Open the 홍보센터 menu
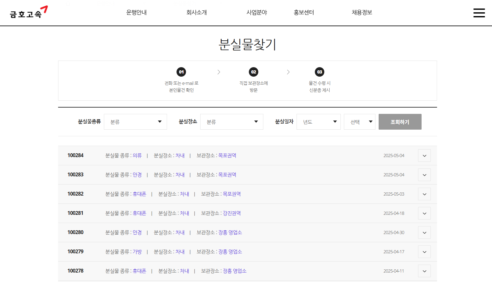This screenshot has height=282, width=492. tap(303, 12)
